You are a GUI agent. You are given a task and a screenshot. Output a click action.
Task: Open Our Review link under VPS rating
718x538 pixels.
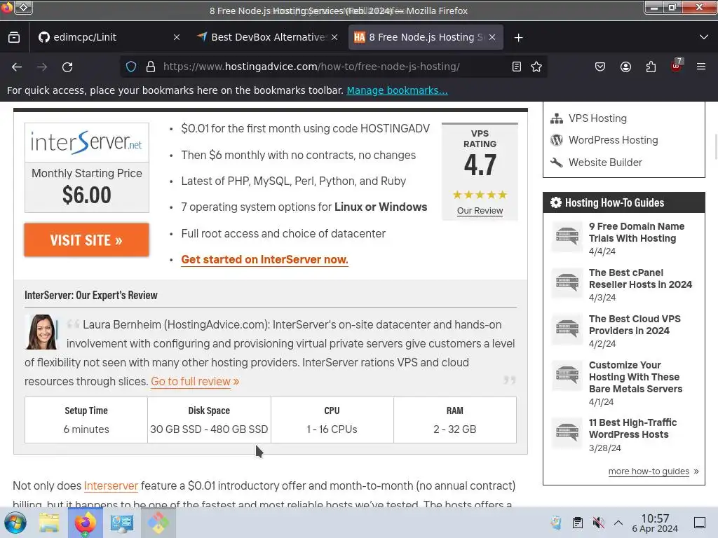pos(480,211)
